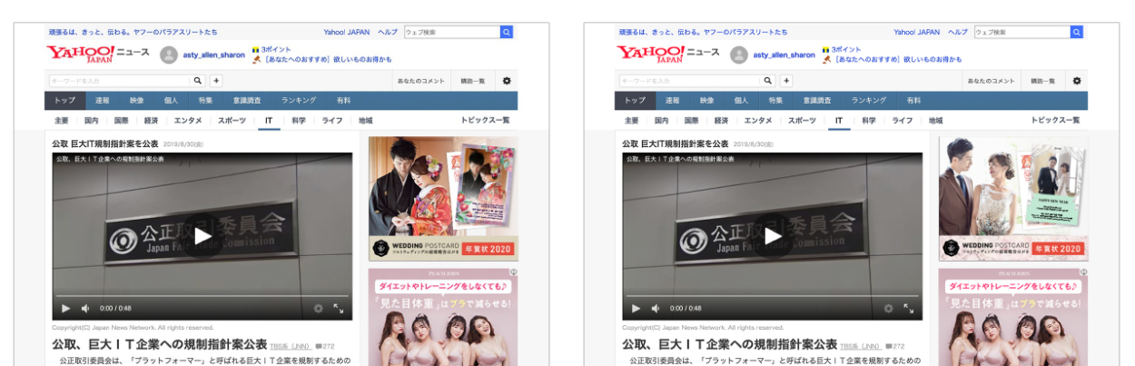The width and height of the screenshot is (1135, 366).
Task: Click Wedding Postcard ad on left page
Action: point(442,198)
